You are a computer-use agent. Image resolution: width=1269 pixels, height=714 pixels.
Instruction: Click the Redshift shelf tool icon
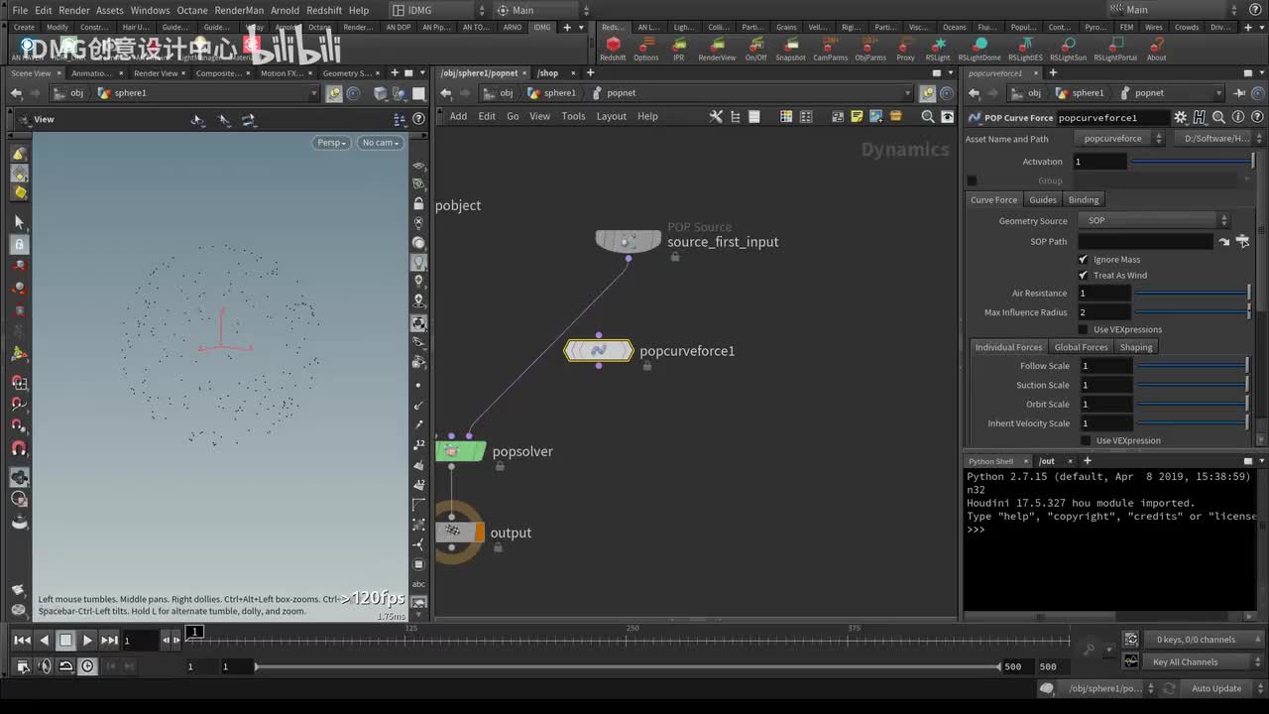tap(613, 46)
